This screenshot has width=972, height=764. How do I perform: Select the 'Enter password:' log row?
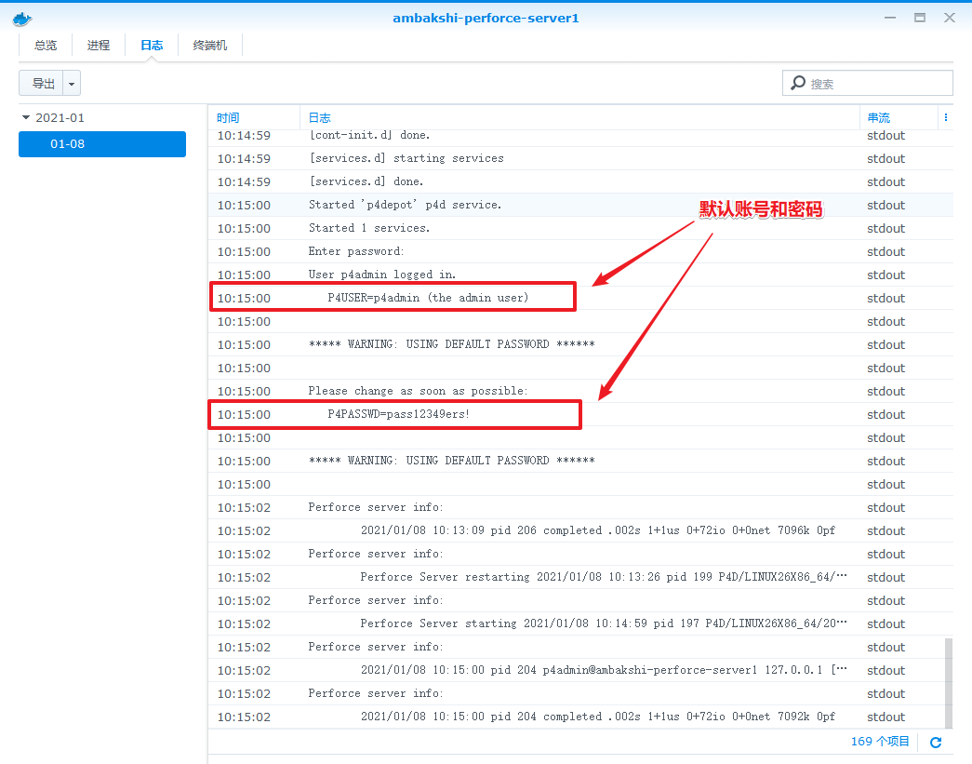pyautogui.click(x=580, y=252)
